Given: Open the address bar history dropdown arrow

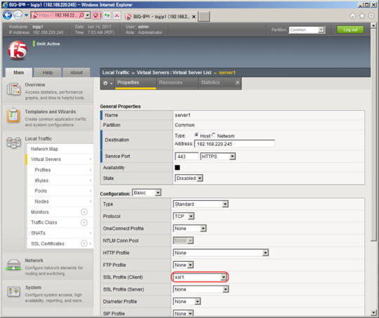Looking at the screenshot, I should click(x=88, y=15).
